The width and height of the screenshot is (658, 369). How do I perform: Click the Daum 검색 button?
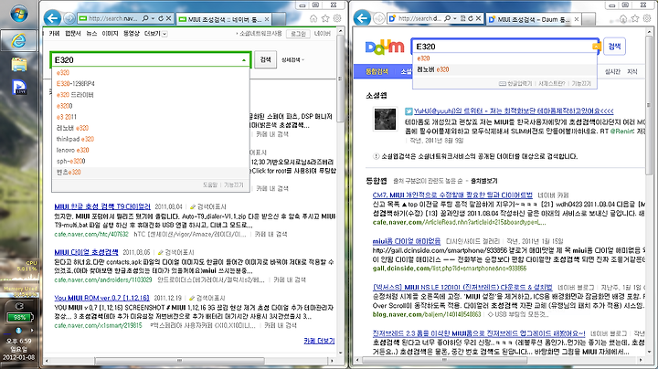pyautogui.click(x=614, y=47)
